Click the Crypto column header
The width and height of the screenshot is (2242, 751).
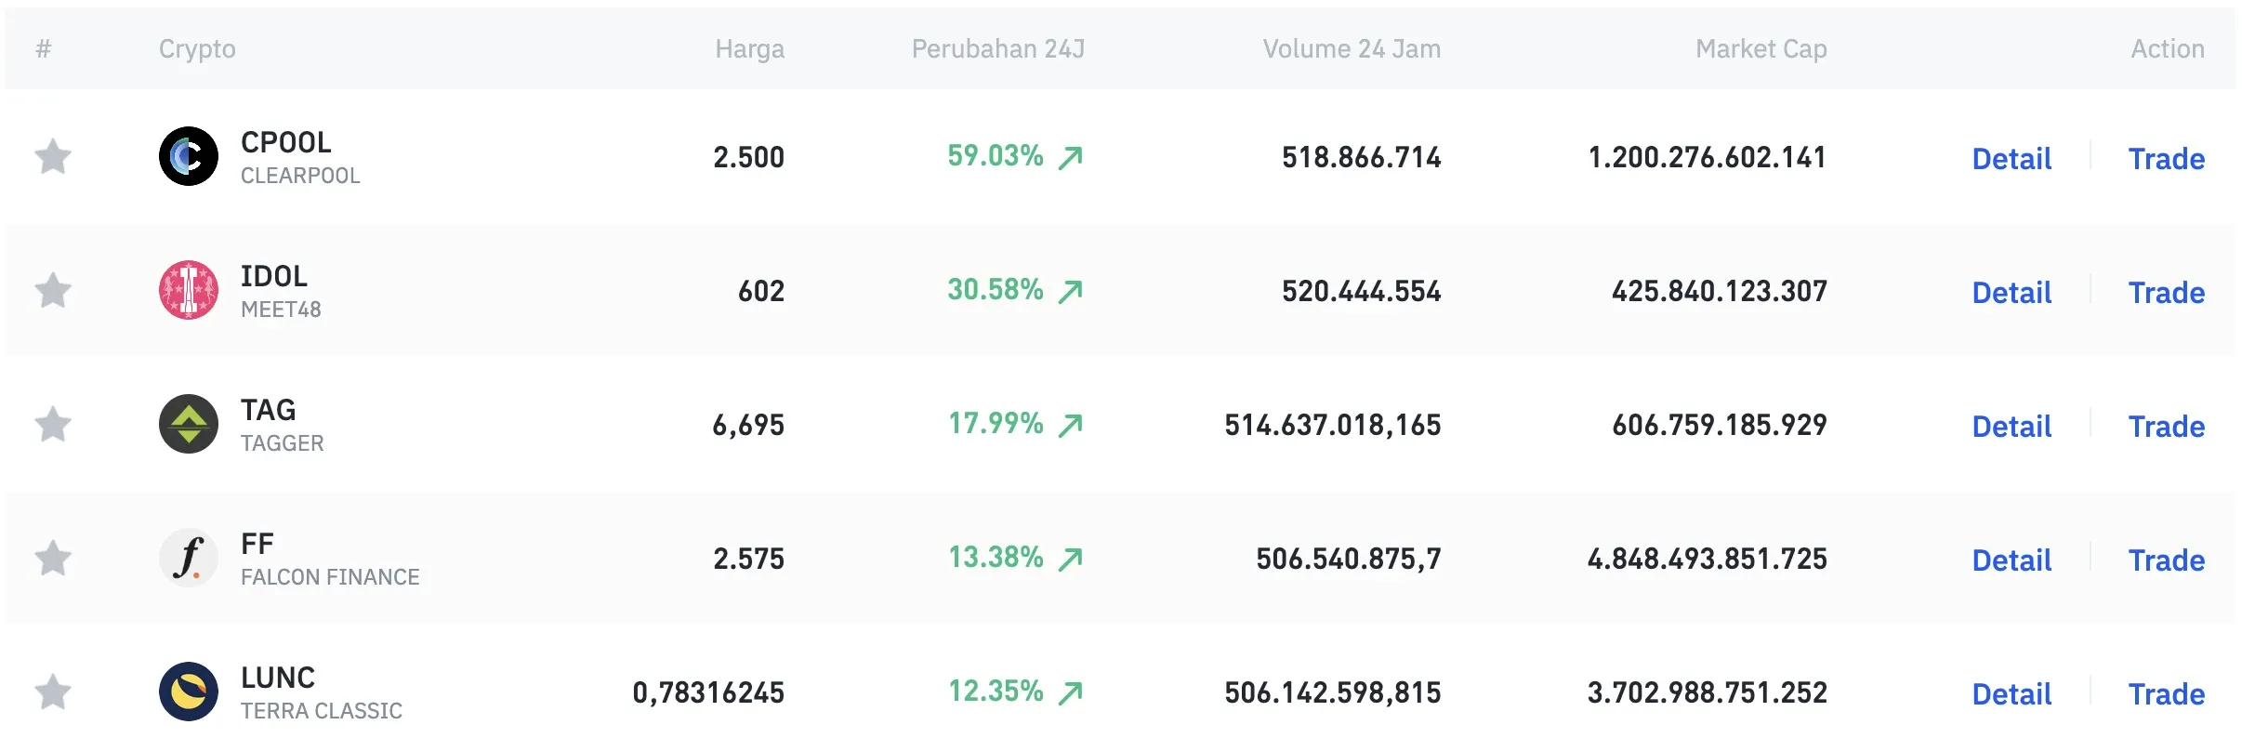tap(196, 48)
